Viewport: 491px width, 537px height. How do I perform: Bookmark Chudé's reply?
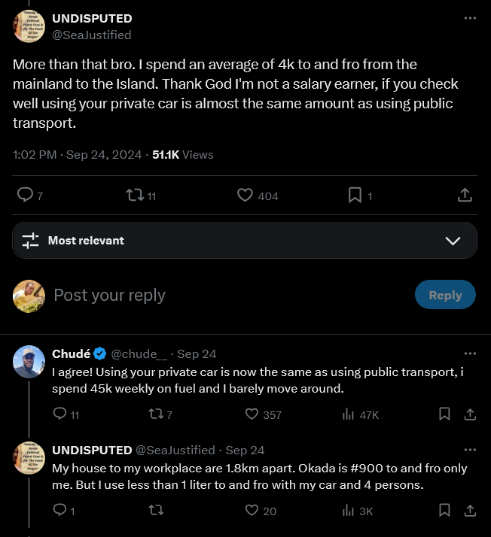pos(444,414)
